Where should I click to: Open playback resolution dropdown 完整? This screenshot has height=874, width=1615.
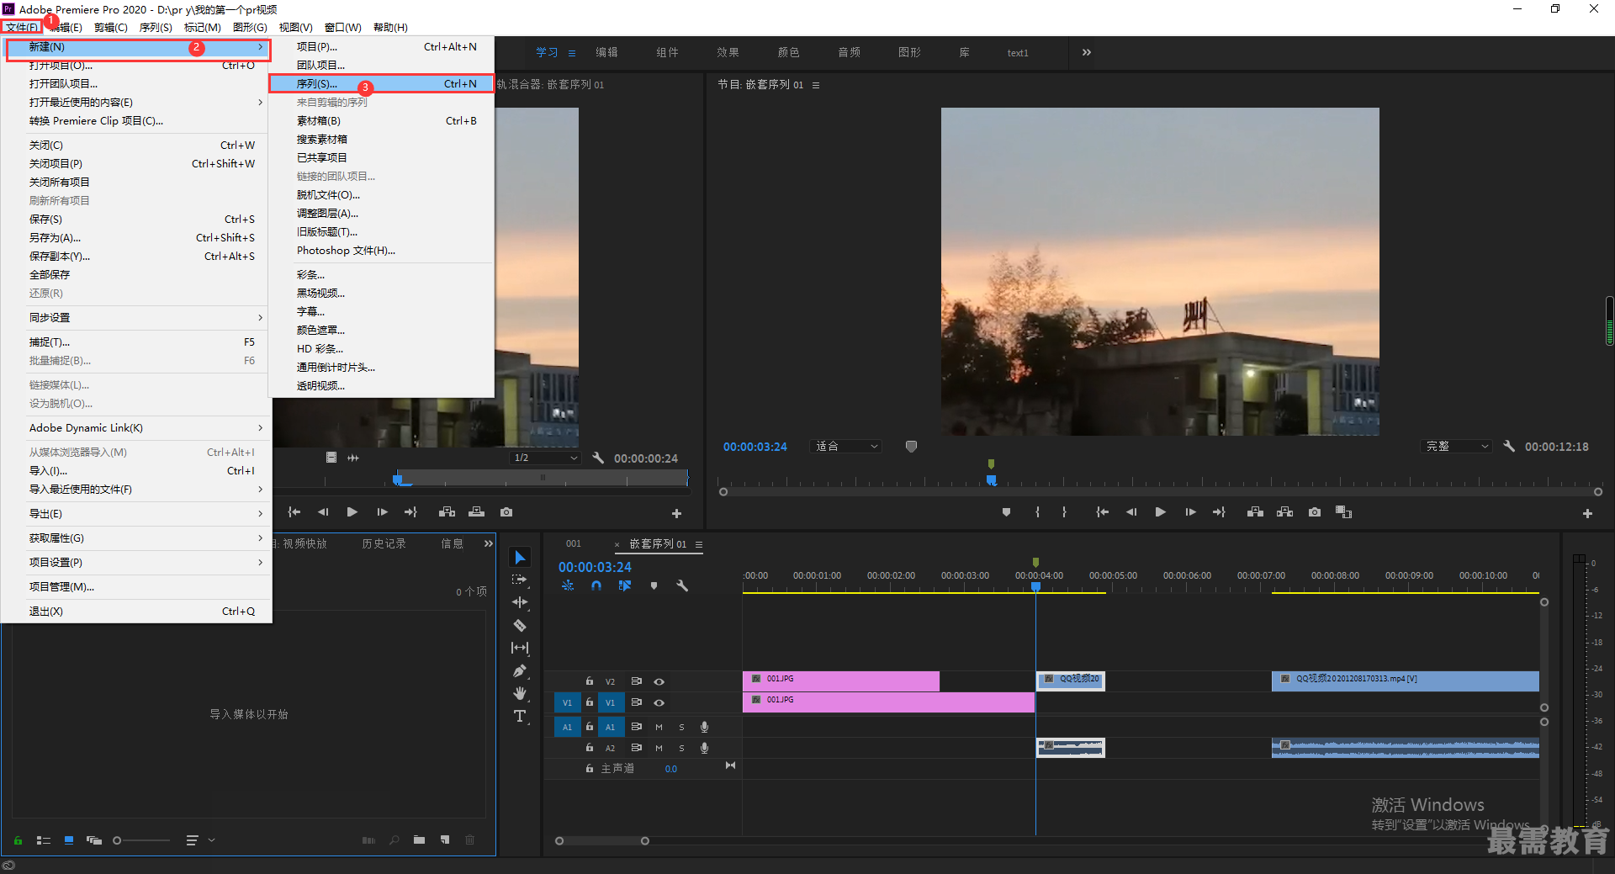(1457, 447)
